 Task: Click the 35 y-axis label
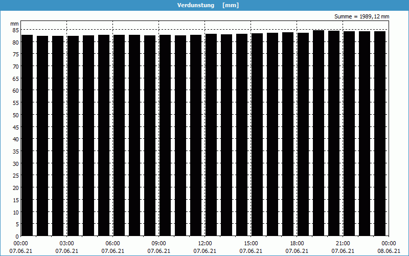click(16, 152)
